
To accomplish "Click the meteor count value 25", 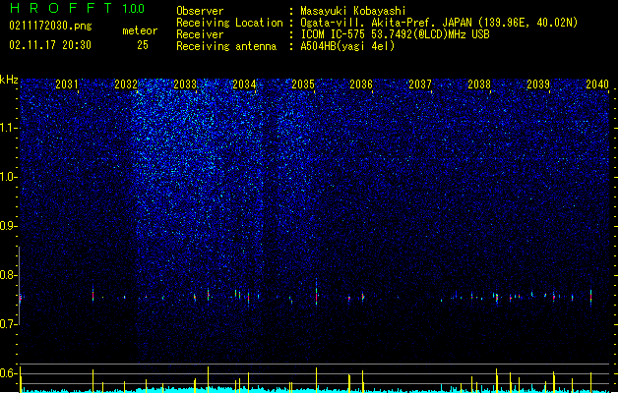I will 143,45.
